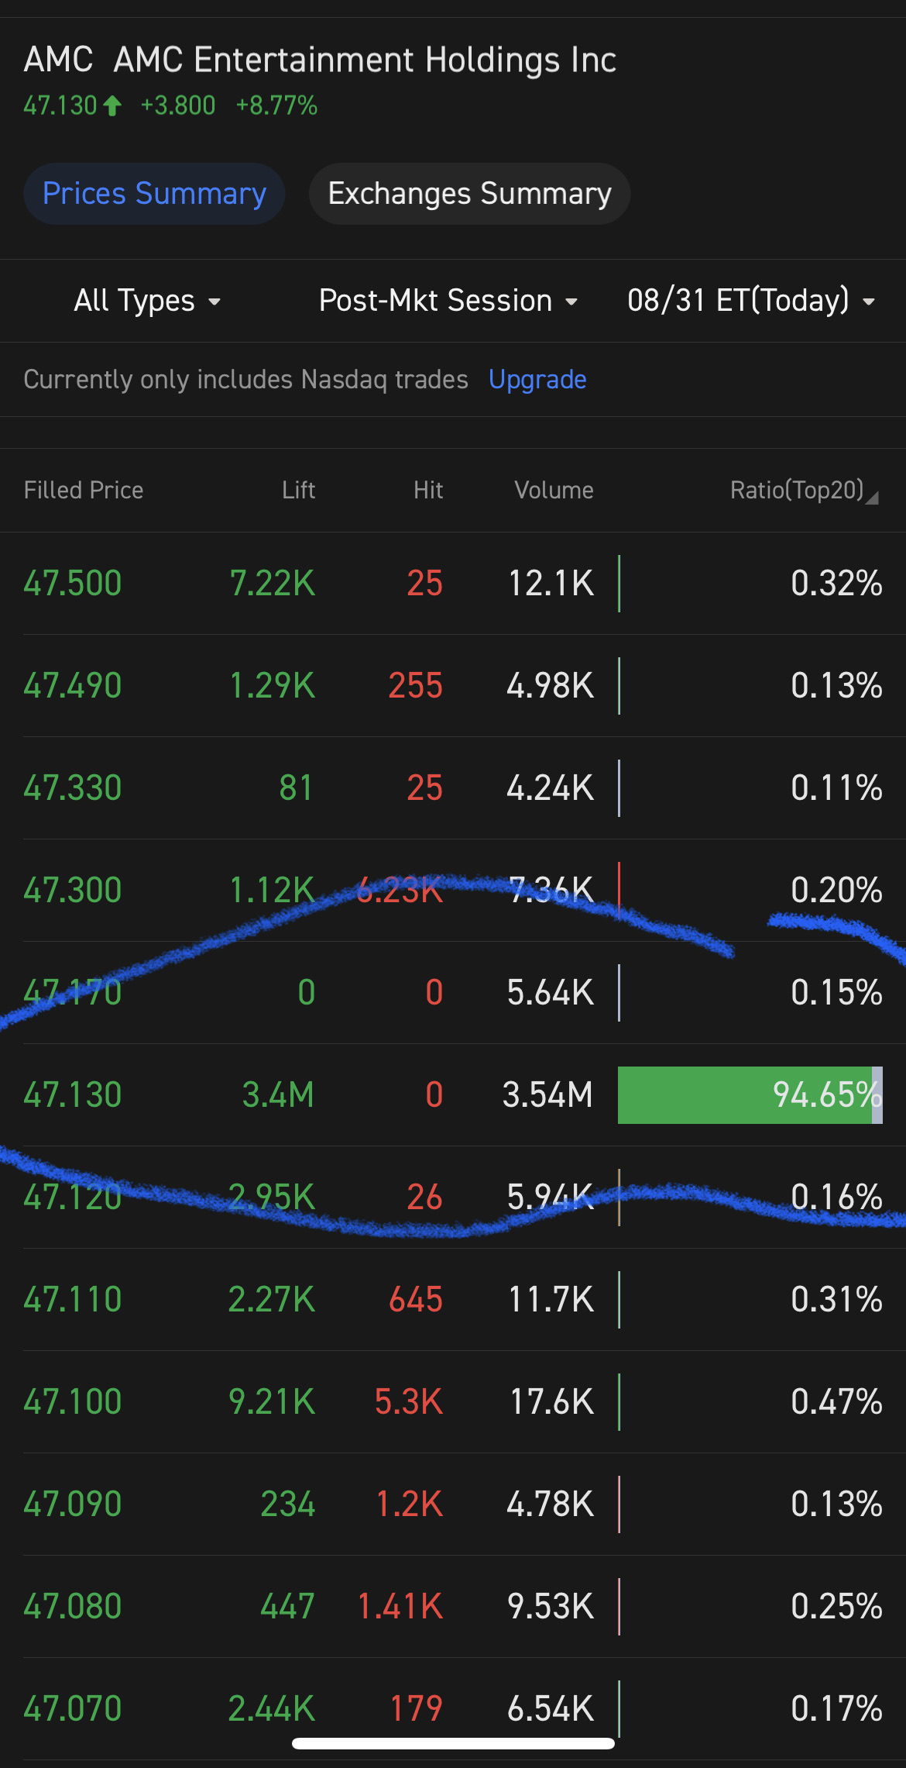The height and width of the screenshot is (1768, 906).
Task: Select the 47.120 filled price
Action: [73, 1198]
